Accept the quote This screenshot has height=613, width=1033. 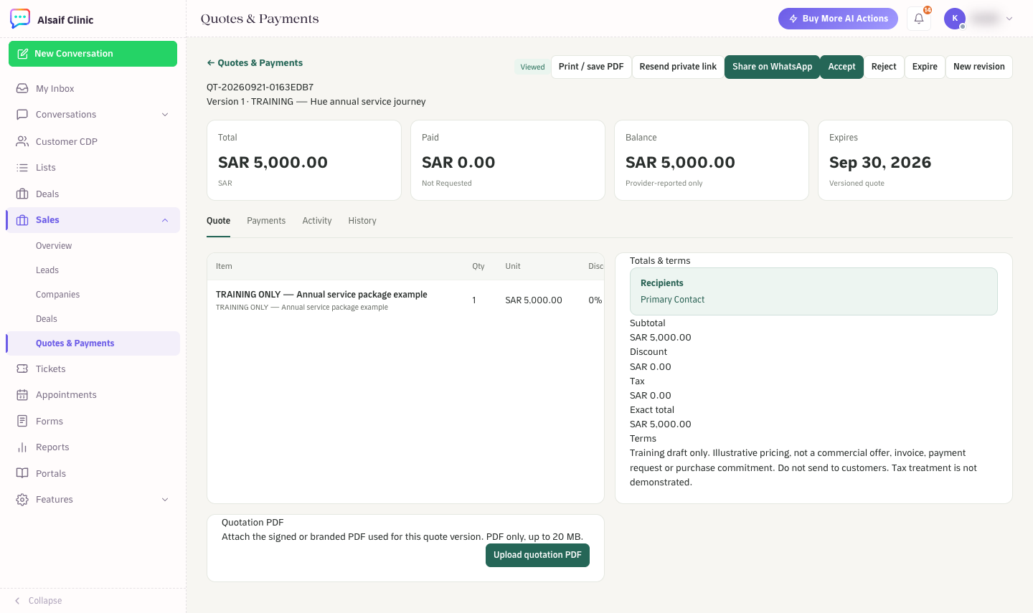click(841, 67)
